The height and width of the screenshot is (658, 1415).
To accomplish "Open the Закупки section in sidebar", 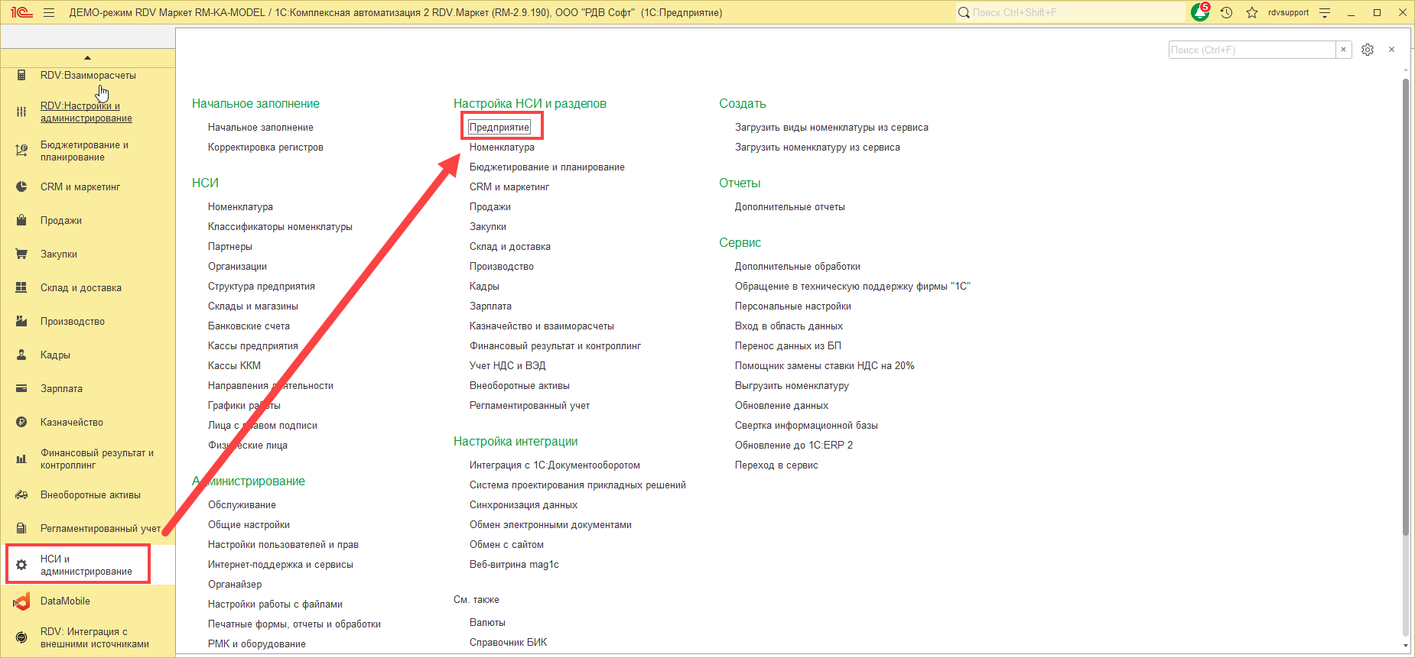I will coord(59,254).
